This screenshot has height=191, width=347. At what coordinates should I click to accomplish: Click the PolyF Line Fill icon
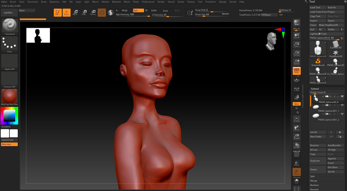(296, 154)
